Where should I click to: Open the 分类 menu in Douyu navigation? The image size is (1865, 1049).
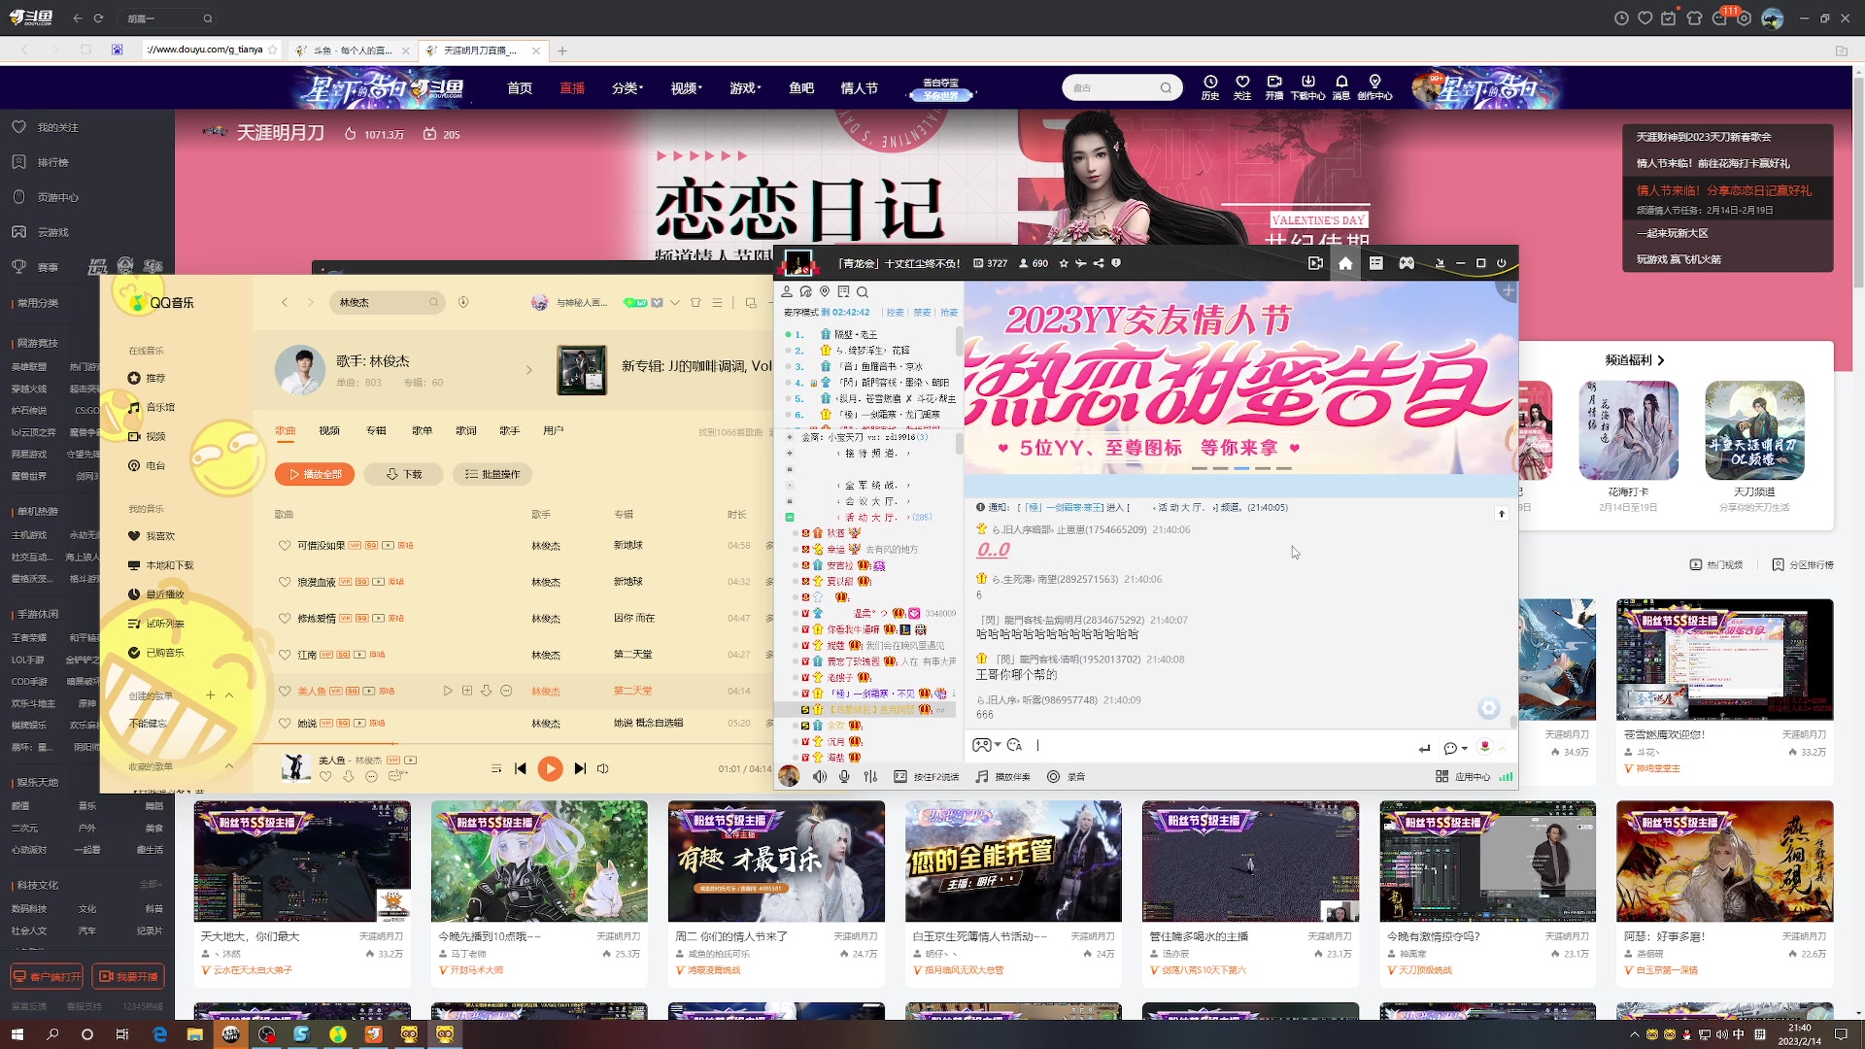(627, 87)
